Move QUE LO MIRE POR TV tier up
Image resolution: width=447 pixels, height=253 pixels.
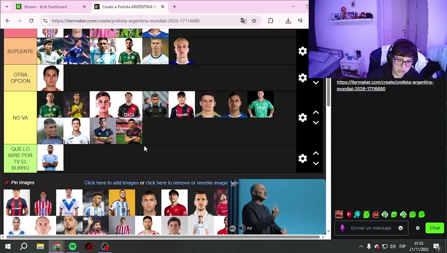pos(316,153)
